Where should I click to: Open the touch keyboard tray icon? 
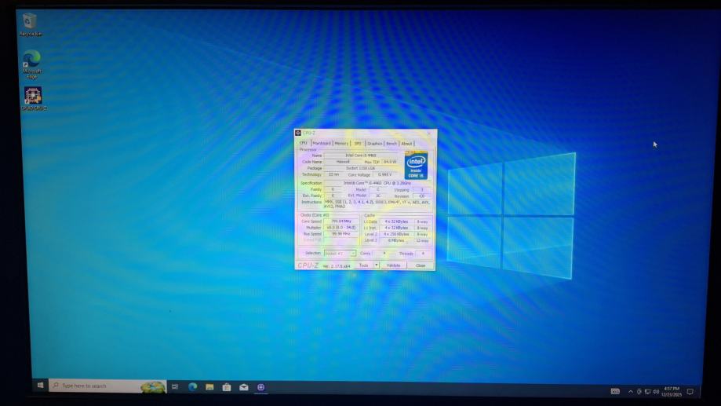pos(615,391)
